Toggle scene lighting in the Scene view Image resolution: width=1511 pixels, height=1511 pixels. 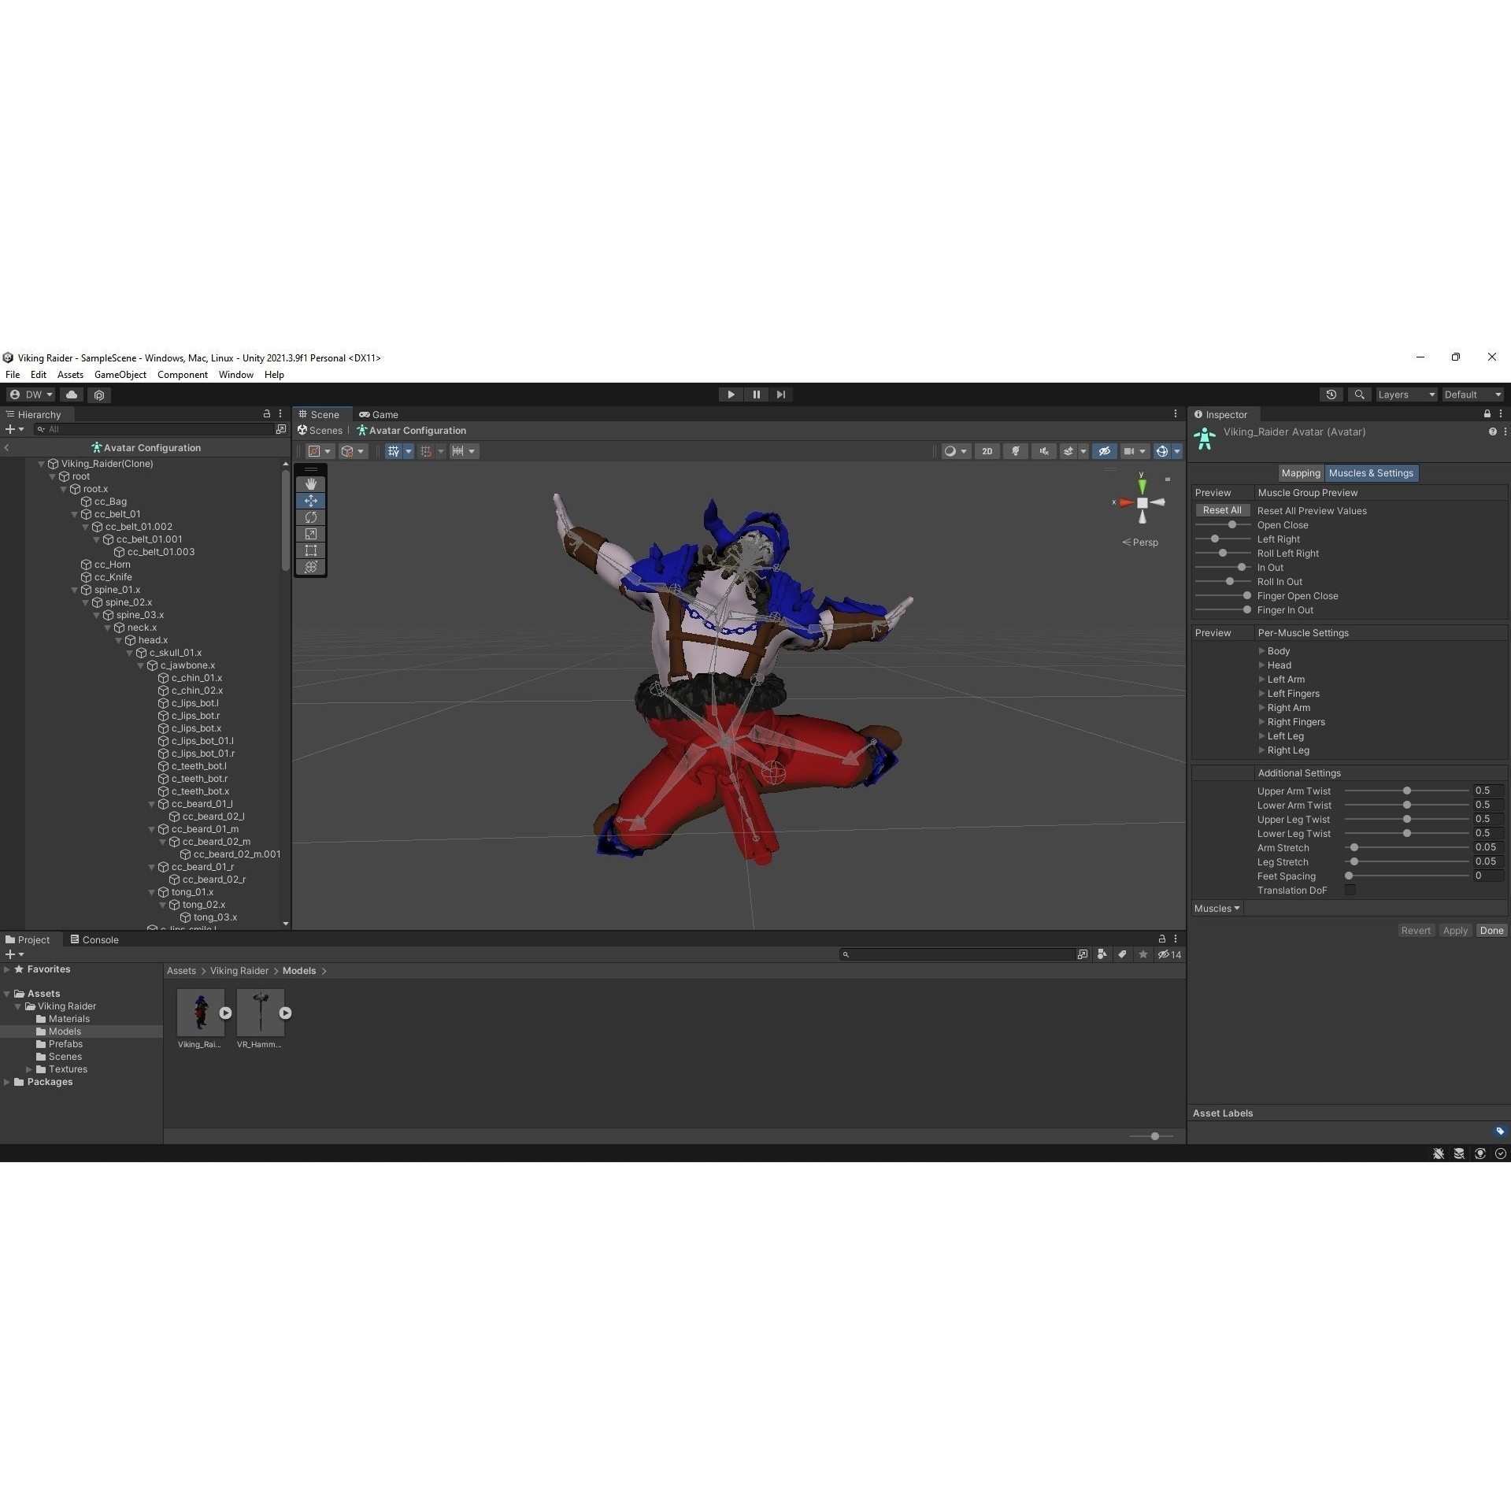(x=1016, y=450)
